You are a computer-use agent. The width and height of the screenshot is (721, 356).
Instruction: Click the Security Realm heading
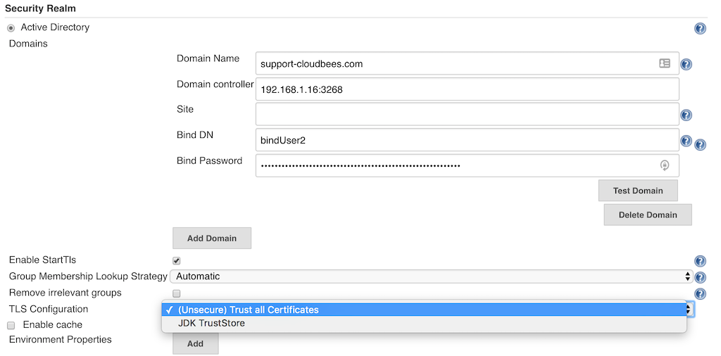click(x=40, y=8)
